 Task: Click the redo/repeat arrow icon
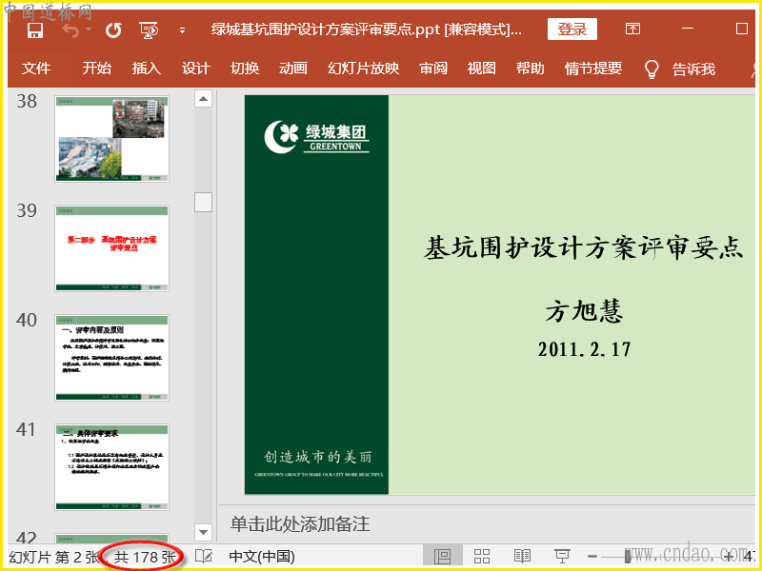[x=113, y=30]
